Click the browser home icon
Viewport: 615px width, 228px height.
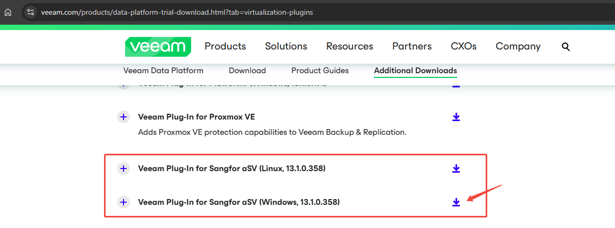tap(8, 12)
